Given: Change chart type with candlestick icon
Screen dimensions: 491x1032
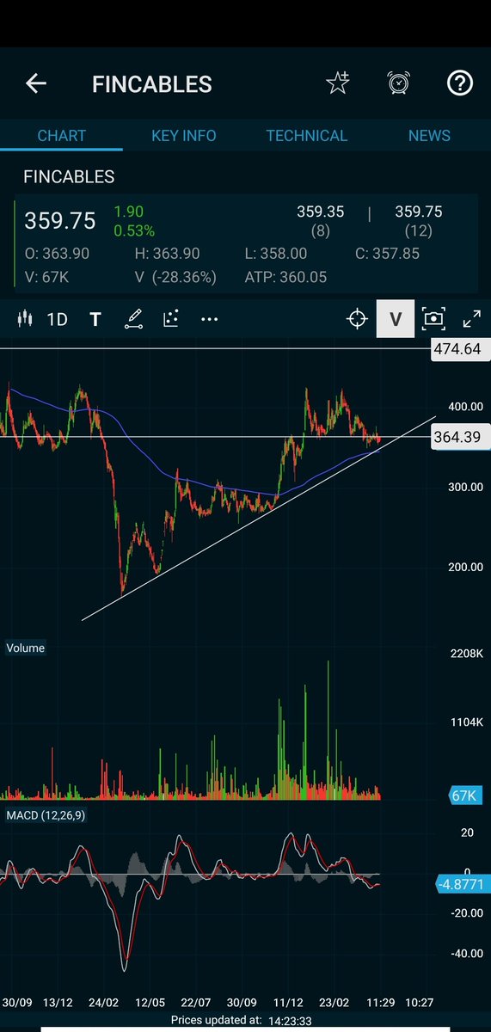Looking at the screenshot, I should [x=24, y=319].
